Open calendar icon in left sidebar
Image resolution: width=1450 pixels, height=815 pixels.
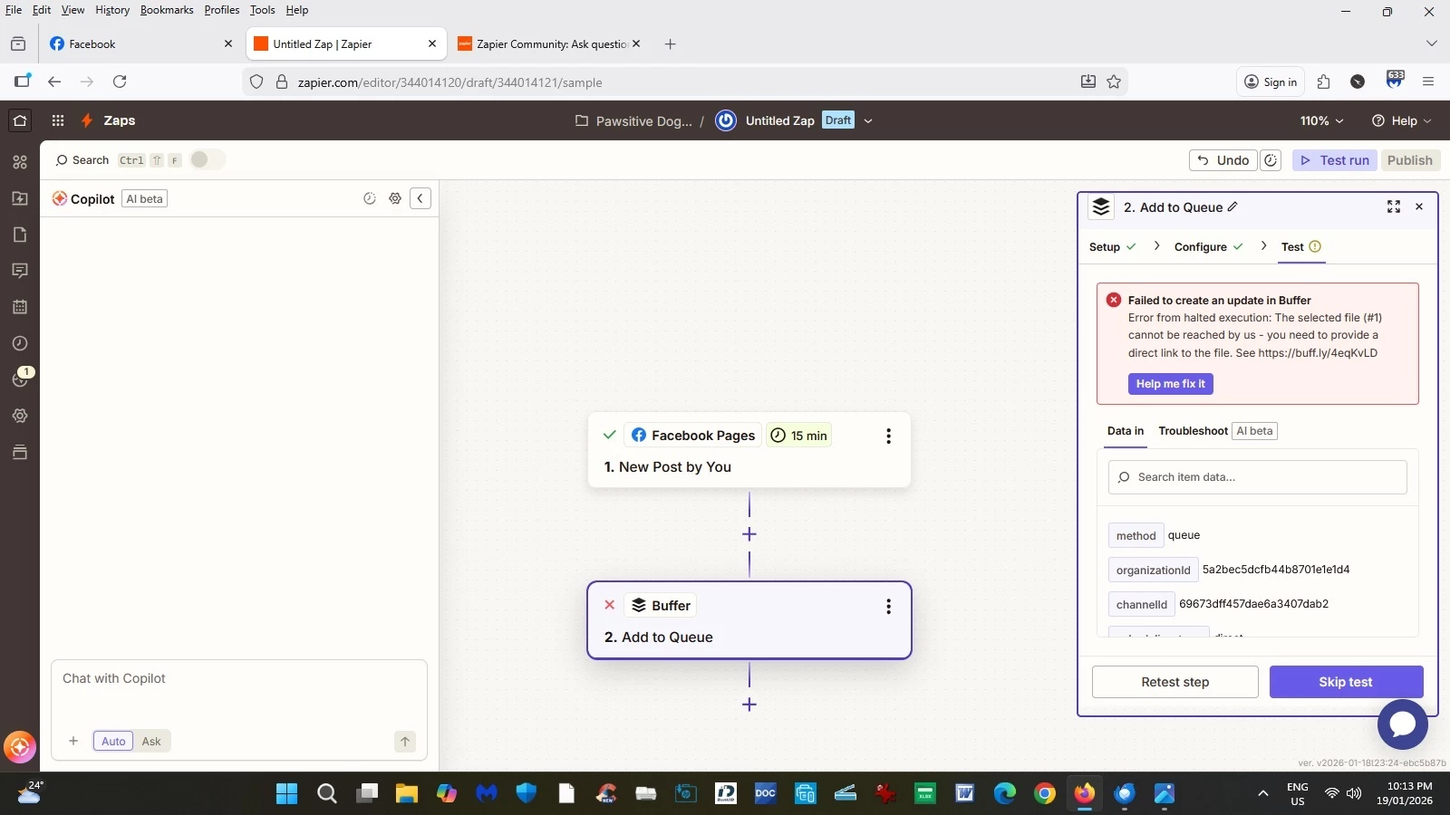click(20, 307)
